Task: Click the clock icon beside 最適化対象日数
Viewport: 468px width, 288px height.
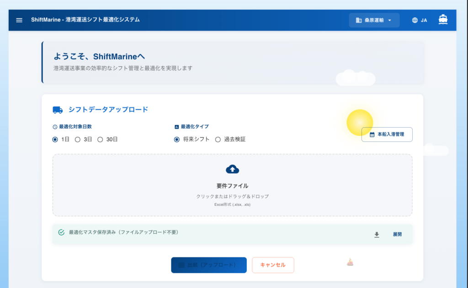Action: click(x=54, y=126)
